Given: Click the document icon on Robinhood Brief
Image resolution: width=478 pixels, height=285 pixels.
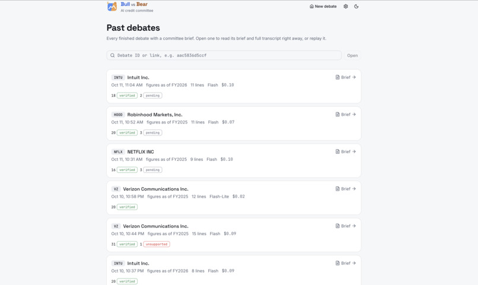Looking at the screenshot, I should point(337,115).
